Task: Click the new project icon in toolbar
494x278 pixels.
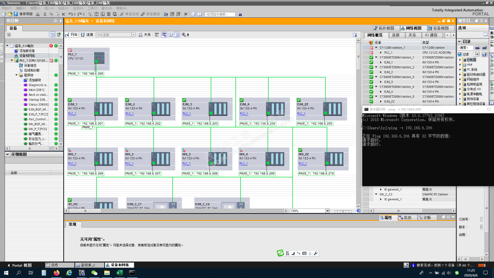Action: click(4, 14)
